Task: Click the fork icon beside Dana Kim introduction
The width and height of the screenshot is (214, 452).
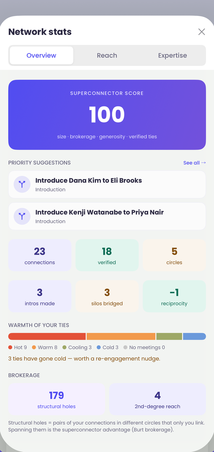Action: pos(22,184)
